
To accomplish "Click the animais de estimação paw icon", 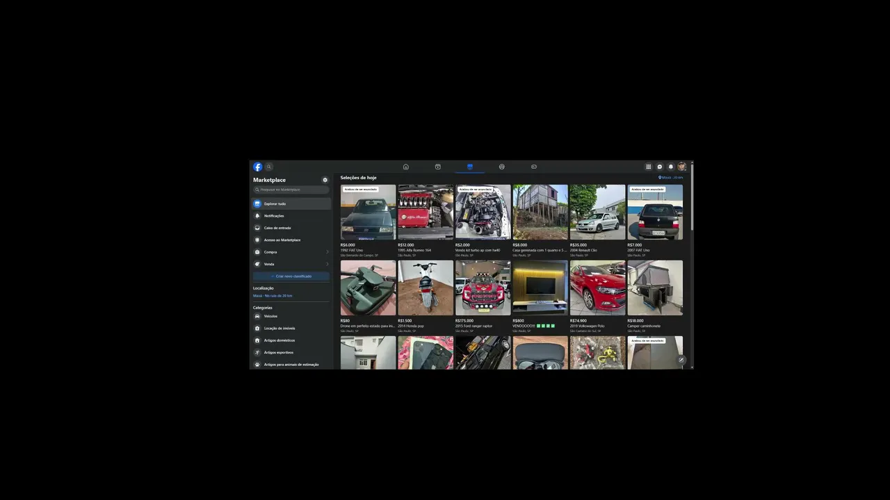I will 257,365.
